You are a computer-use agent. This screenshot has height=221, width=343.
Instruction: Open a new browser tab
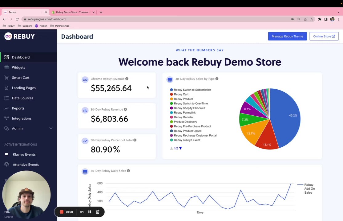click(101, 12)
